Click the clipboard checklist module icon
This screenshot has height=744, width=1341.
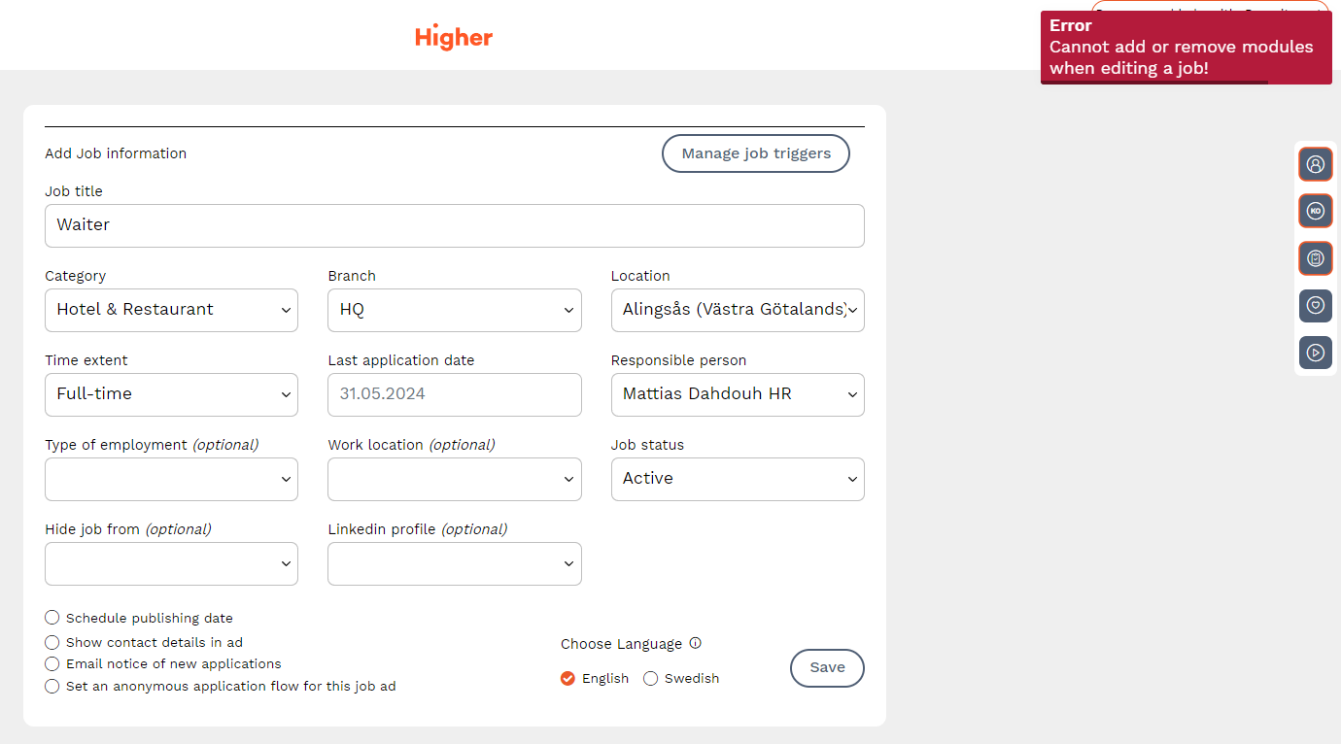[1315, 258]
